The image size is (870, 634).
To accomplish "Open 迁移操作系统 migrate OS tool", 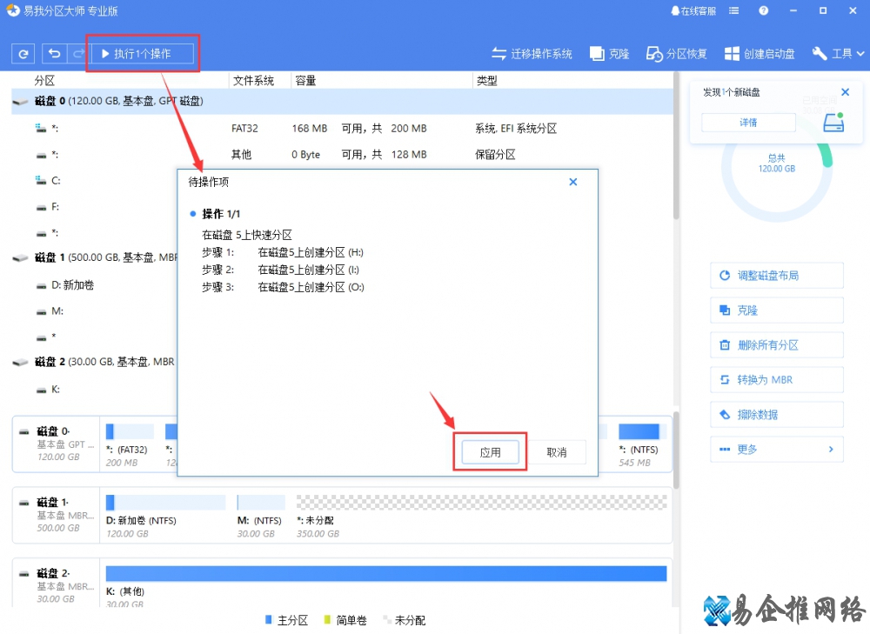I will click(x=532, y=54).
